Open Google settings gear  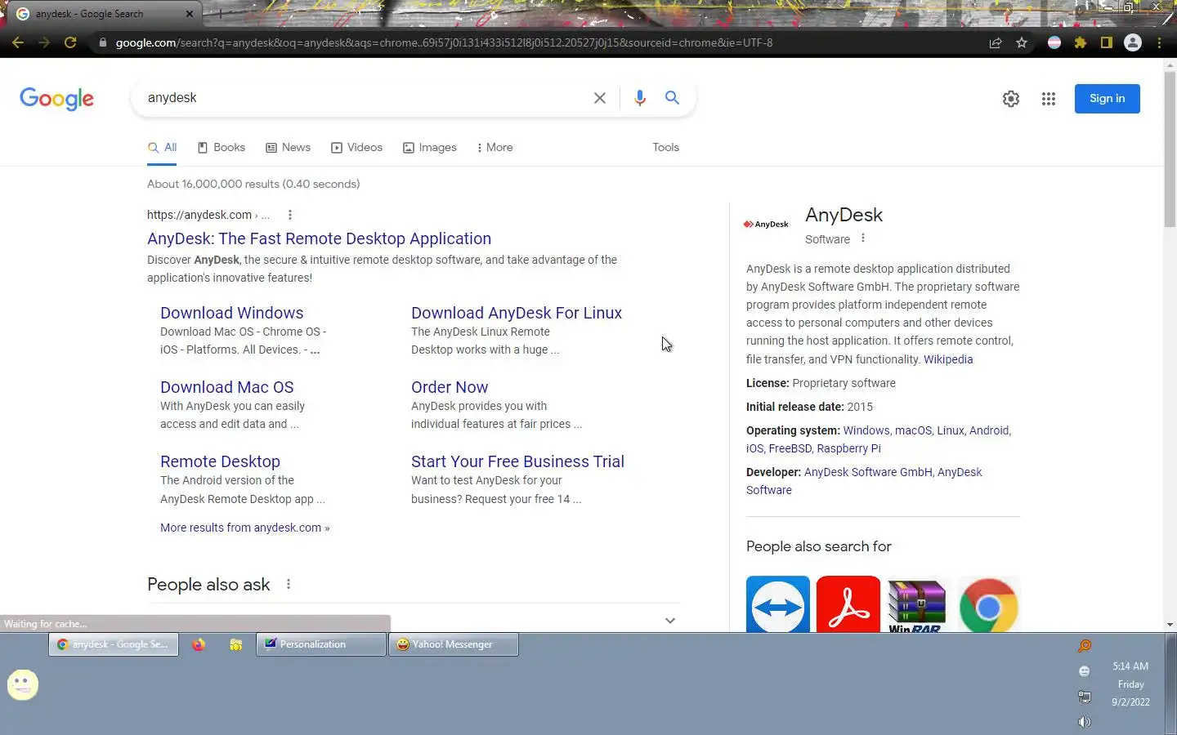coord(1011,99)
